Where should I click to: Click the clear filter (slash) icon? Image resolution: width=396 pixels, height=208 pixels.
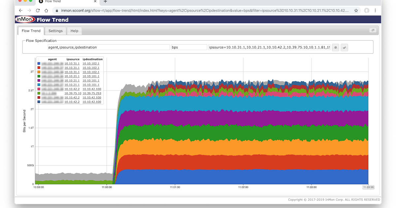335,47
